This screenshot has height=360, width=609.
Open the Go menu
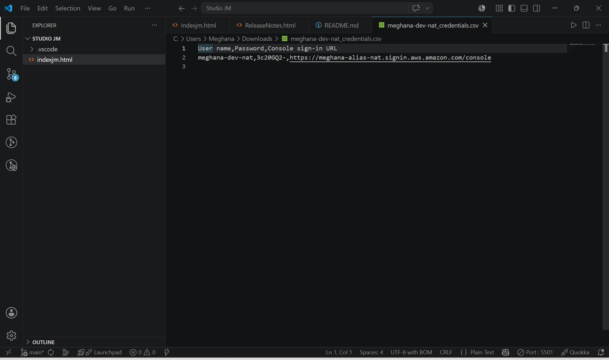click(112, 8)
